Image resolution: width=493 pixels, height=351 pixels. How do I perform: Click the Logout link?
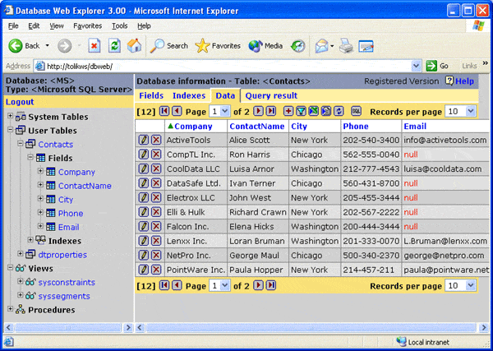tap(20, 102)
